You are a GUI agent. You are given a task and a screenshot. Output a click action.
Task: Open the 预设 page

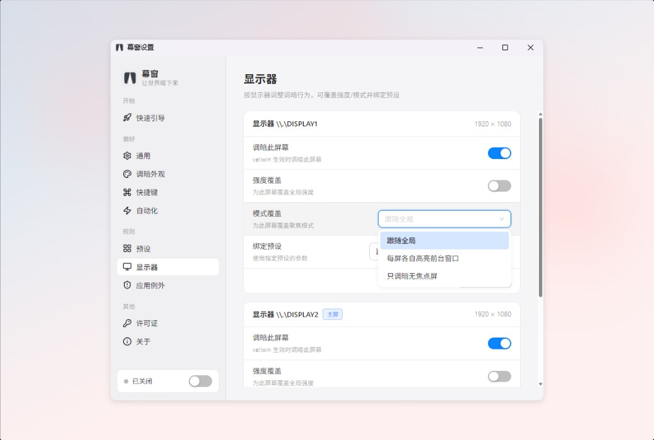click(x=168, y=248)
